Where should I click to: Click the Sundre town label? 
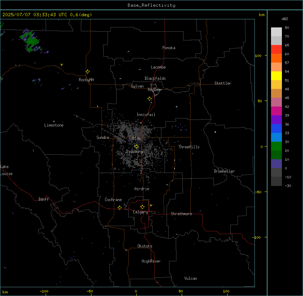tap(103, 137)
